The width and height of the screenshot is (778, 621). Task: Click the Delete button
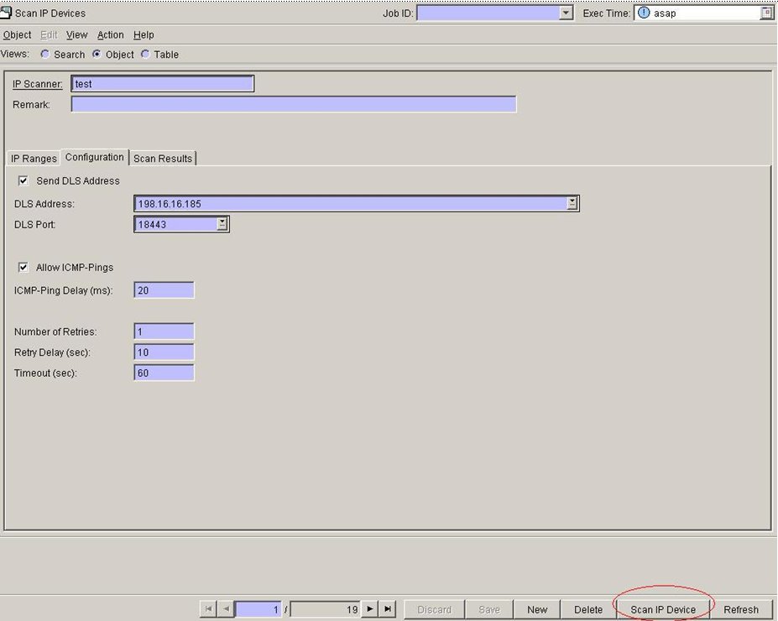(588, 609)
